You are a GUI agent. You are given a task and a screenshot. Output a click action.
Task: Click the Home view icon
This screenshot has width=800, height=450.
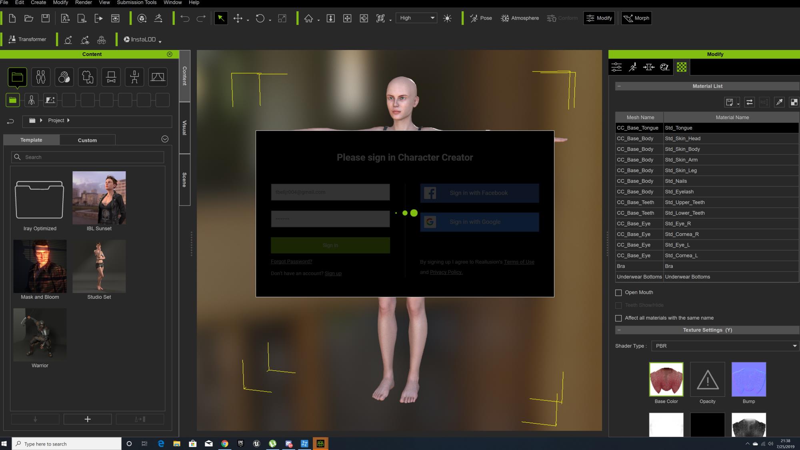308,18
